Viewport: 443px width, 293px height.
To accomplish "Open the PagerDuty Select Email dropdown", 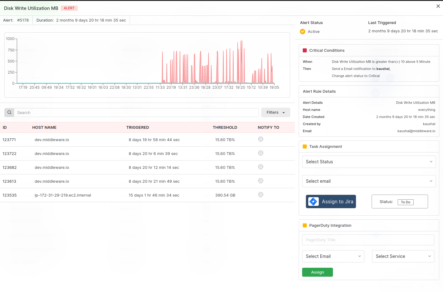I will [x=333, y=256].
